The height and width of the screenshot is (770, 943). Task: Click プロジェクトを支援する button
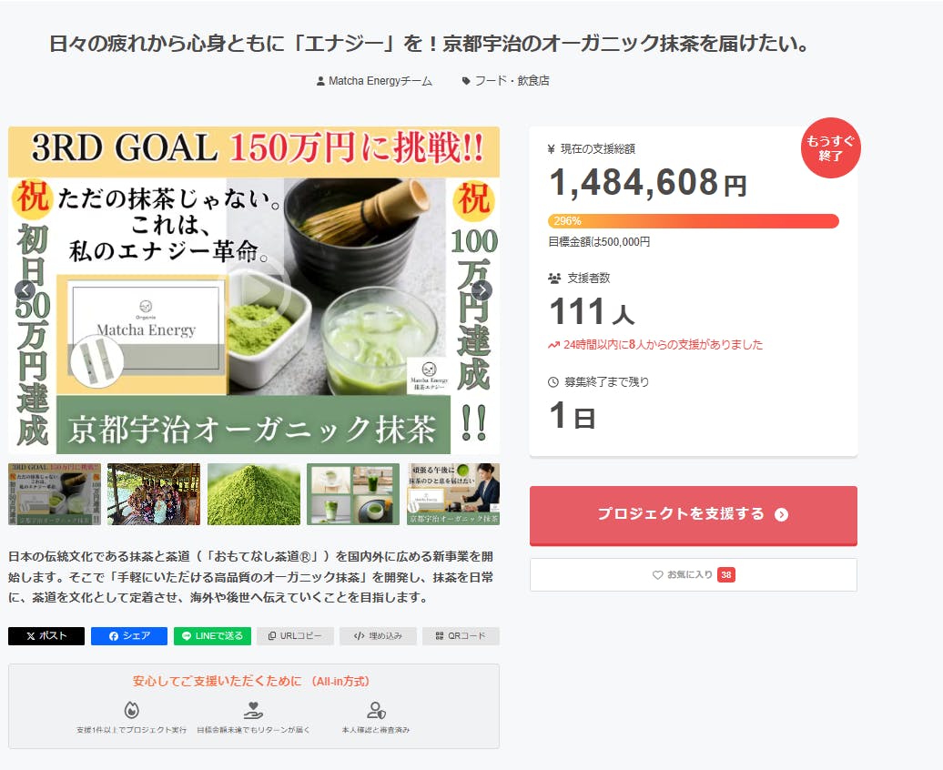(x=693, y=514)
